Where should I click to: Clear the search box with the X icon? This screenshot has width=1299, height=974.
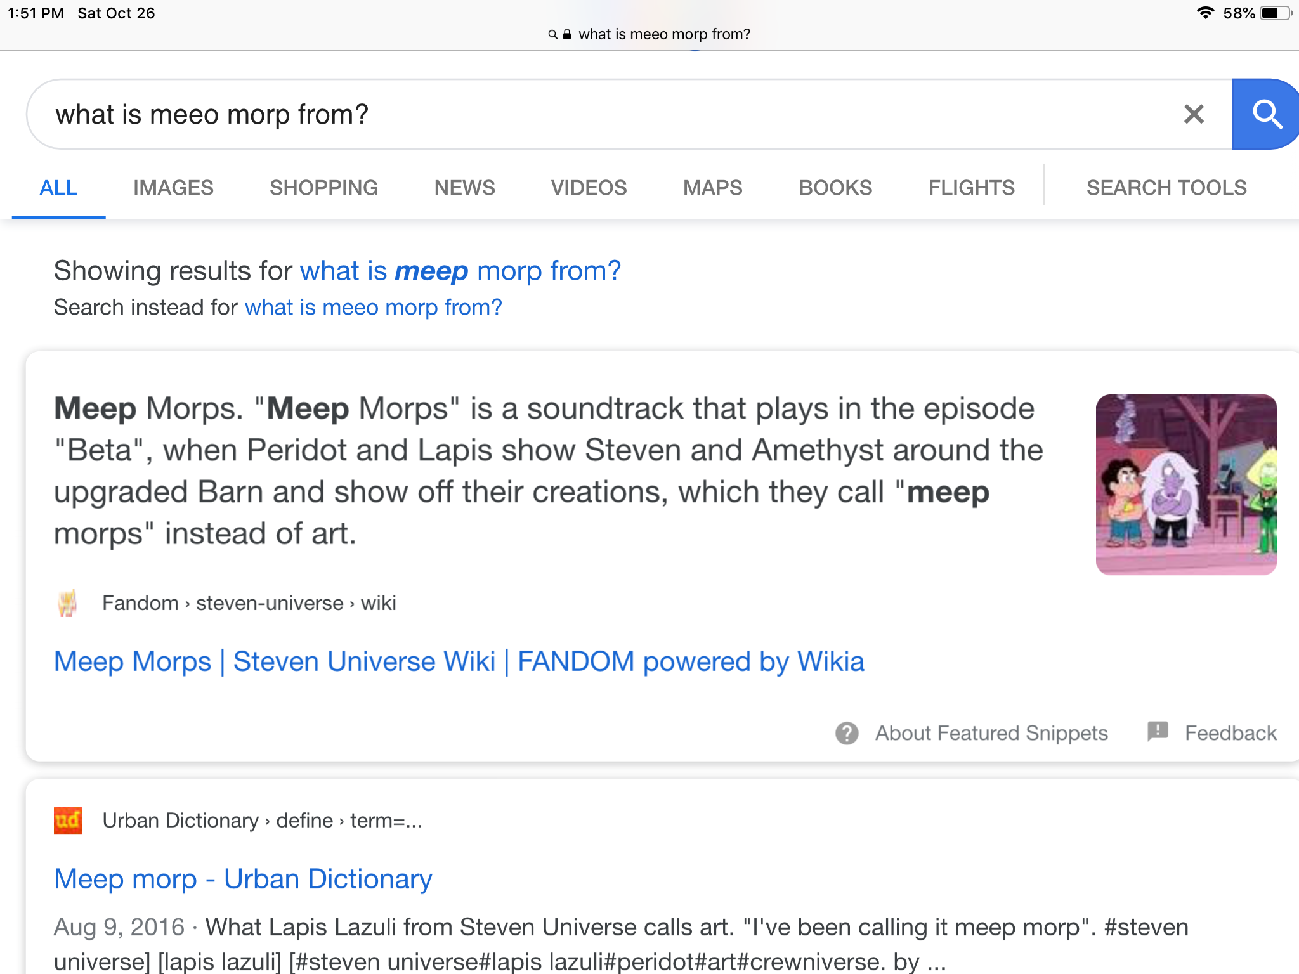click(x=1194, y=115)
